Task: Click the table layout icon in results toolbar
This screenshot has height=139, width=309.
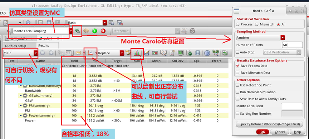Action: coord(68,53)
